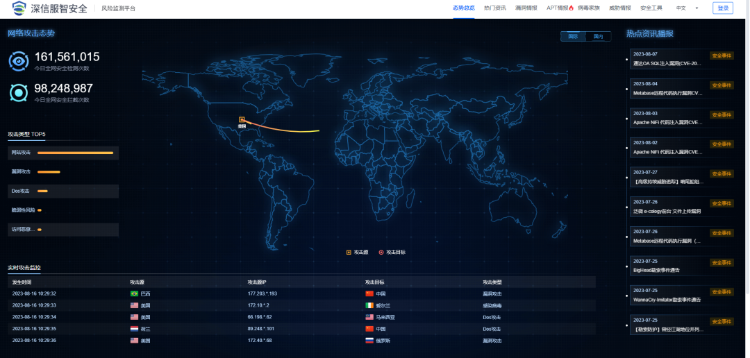750x358 pixels.
Task: Click the Ireland flag beside 爱尔兰
Action: [x=369, y=305]
